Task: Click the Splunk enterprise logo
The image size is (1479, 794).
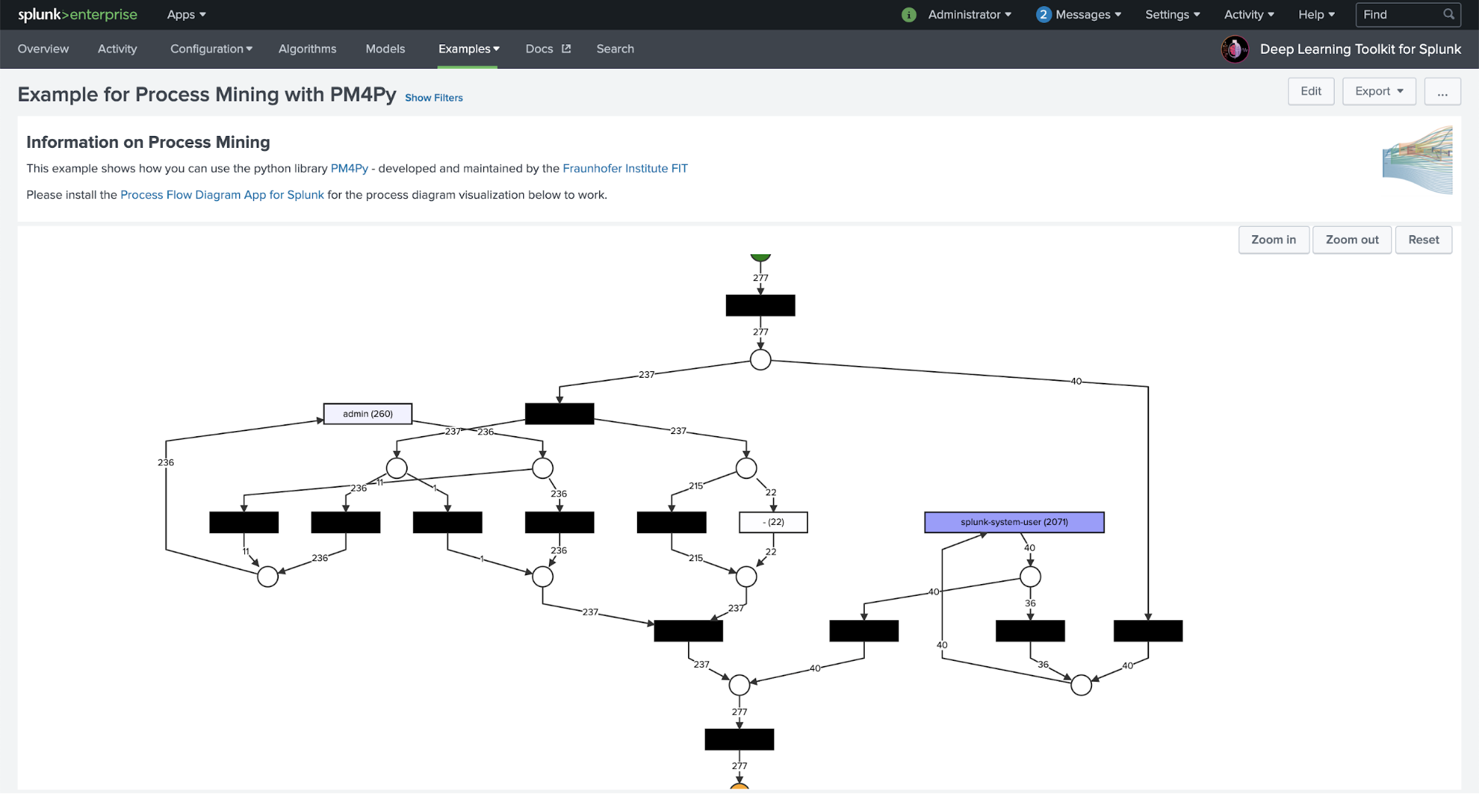Action: [78, 15]
